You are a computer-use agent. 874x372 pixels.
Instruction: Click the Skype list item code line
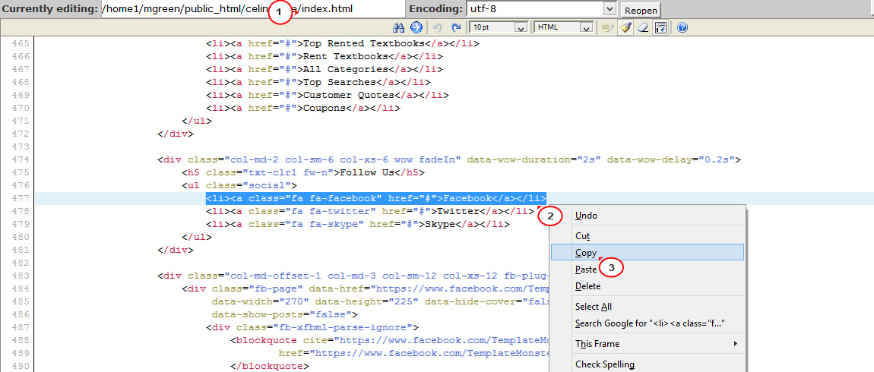click(x=357, y=224)
